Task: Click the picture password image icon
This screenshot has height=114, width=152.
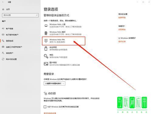Action: tap(46, 64)
